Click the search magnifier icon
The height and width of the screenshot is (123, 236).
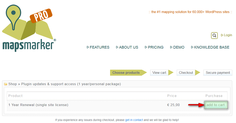(214, 36)
